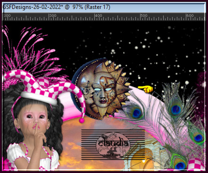Click the 500 mark on the ruler
208x173 pixels.
144,16
